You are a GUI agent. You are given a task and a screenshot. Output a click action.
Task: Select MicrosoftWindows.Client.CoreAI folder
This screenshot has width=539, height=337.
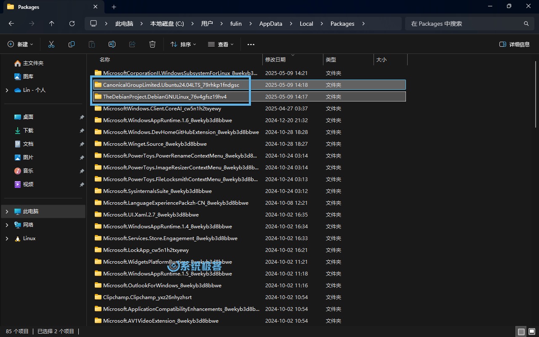pyautogui.click(x=249, y=108)
